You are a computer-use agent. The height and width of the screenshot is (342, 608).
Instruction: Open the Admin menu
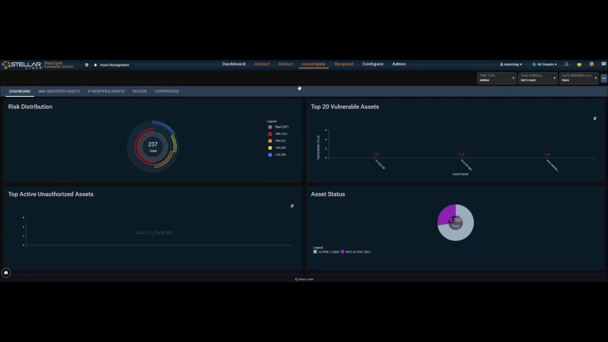[x=399, y=64]
